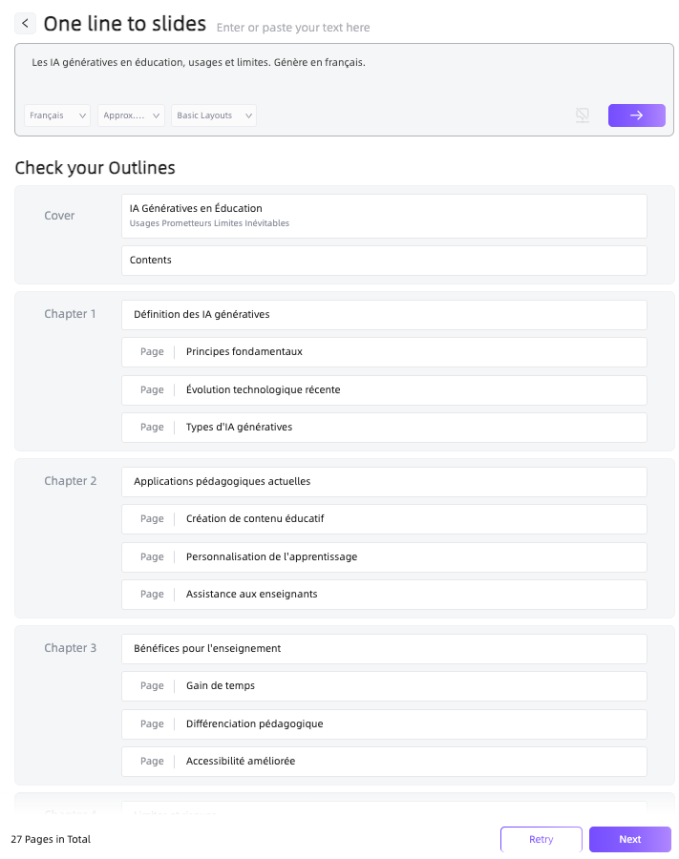
Task: Click the Retry button
Action: point(541,839)
